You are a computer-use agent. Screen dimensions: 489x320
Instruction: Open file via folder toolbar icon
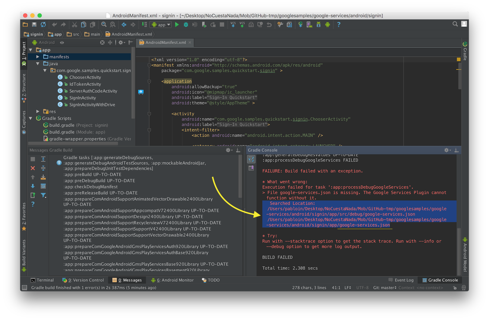[25, 25]
